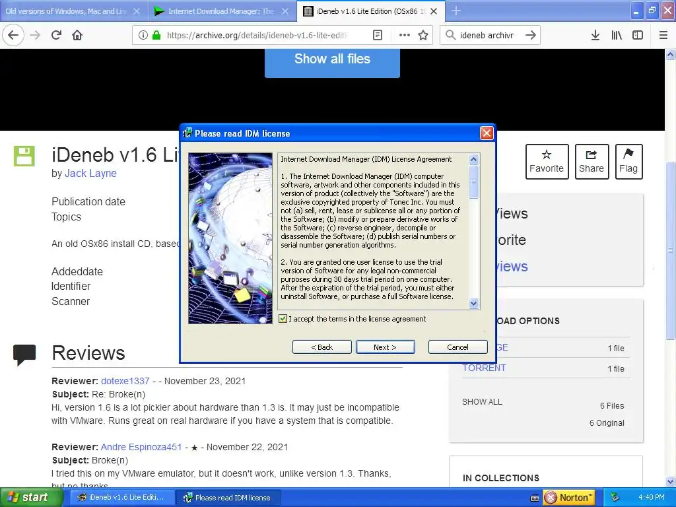Submit search with the arrow icon
The image size is (676, 507).
[531, 35]
